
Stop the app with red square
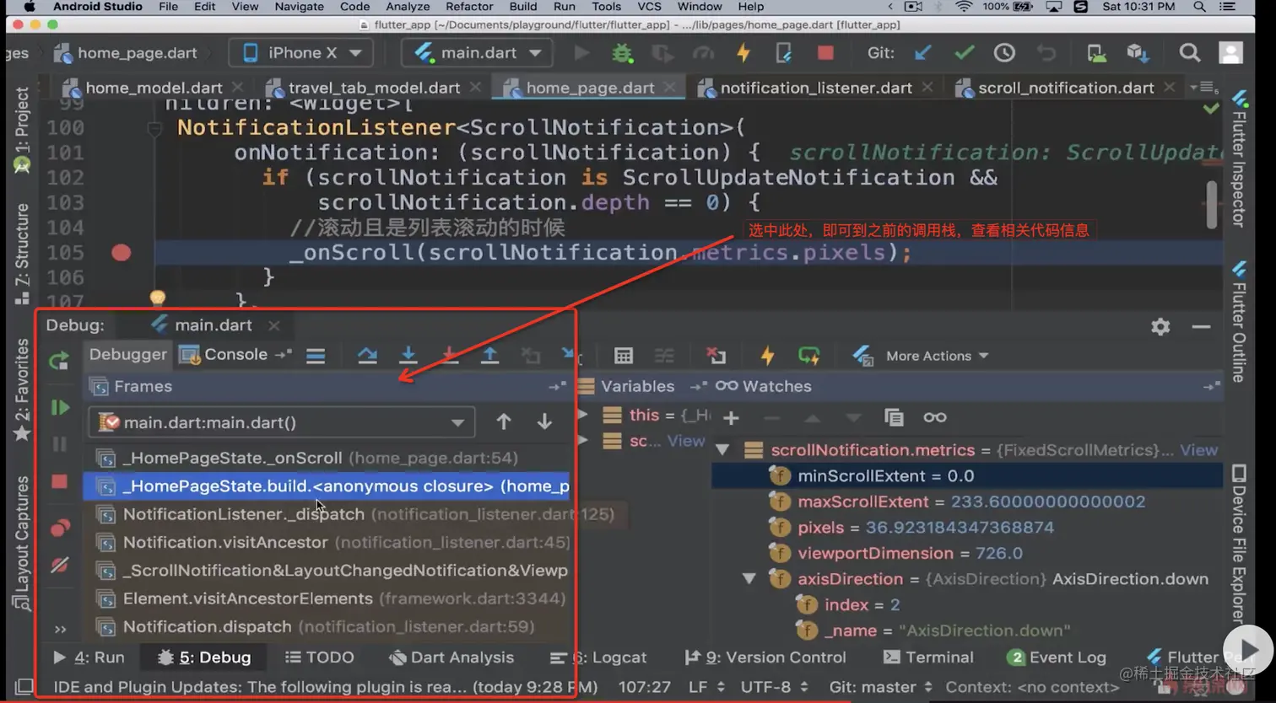coord(825,53)
